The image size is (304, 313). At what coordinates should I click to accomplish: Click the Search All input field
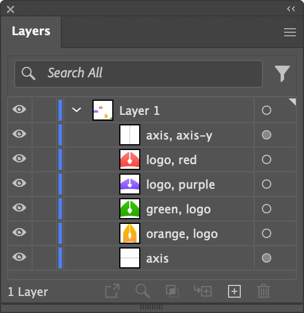tap(139, 74)
